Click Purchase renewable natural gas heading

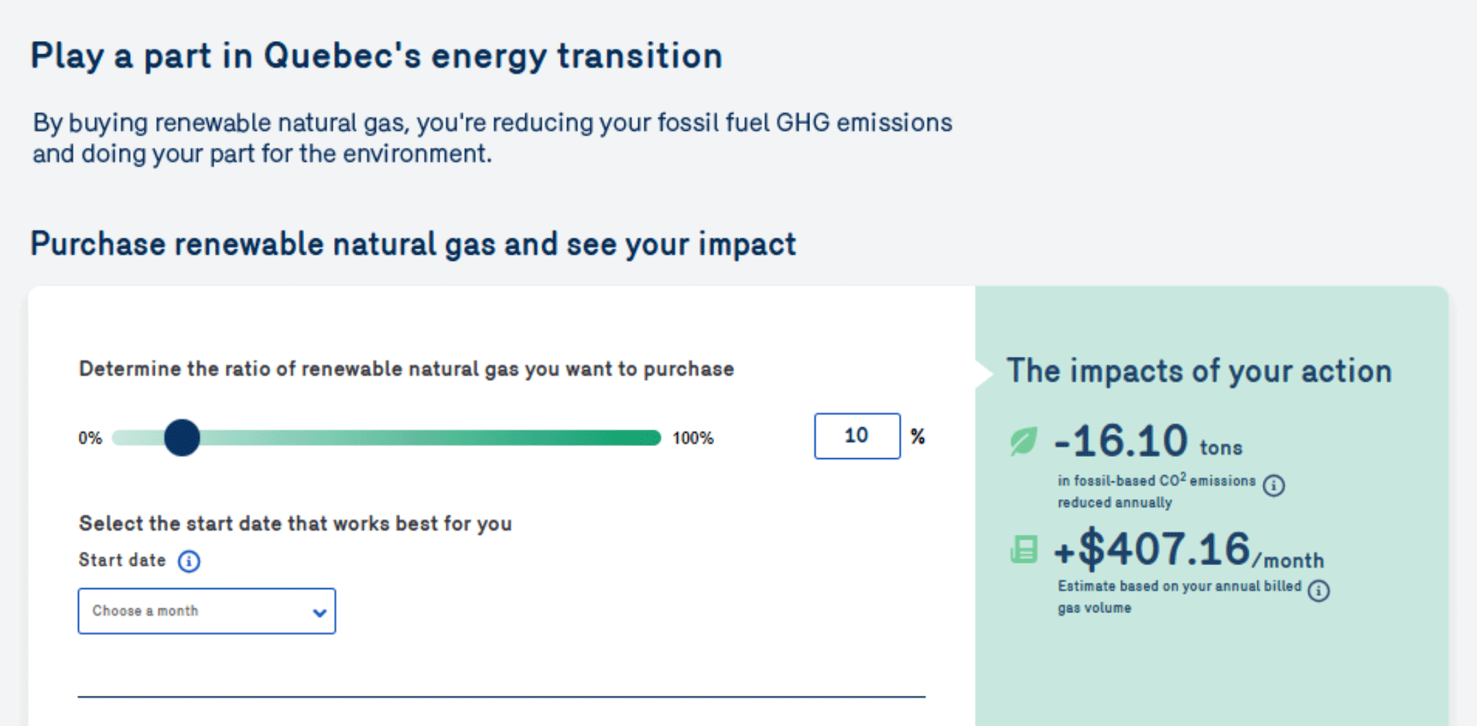tap(414, 245)
